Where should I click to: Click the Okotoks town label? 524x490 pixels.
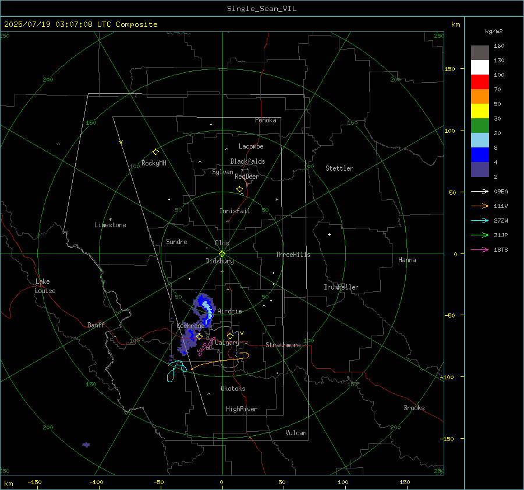233,389
